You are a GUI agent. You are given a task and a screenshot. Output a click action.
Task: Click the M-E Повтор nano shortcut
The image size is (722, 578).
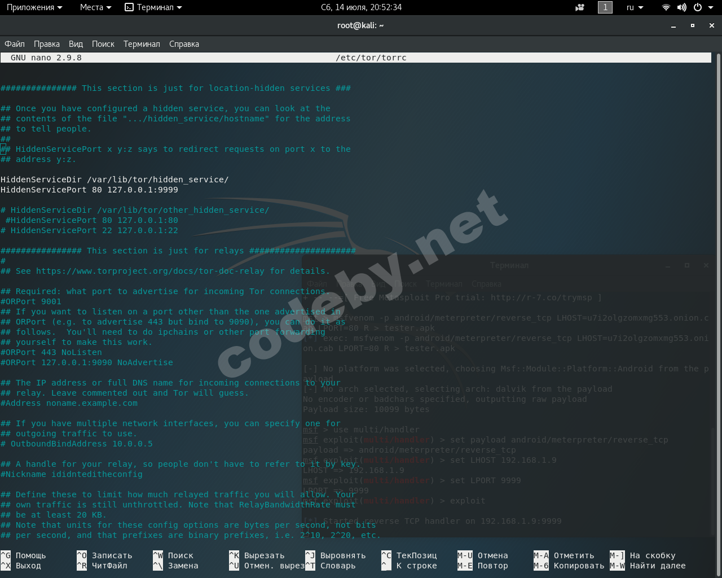tap(483, 566)
